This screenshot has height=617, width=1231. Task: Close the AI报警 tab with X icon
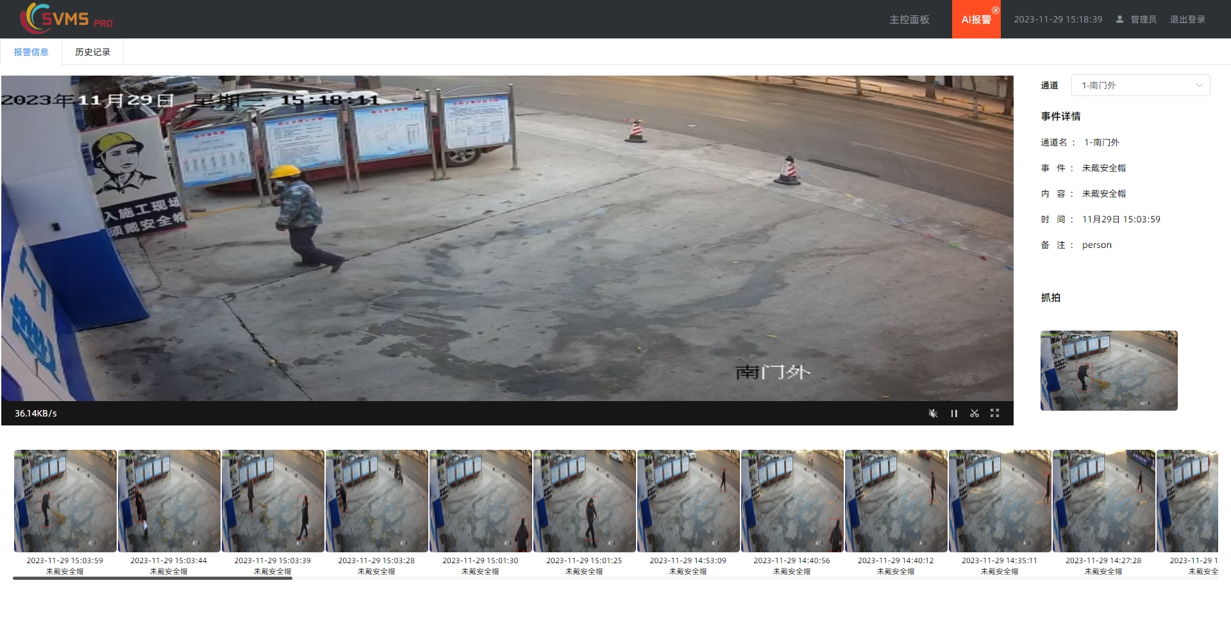[x=996, y=10]
